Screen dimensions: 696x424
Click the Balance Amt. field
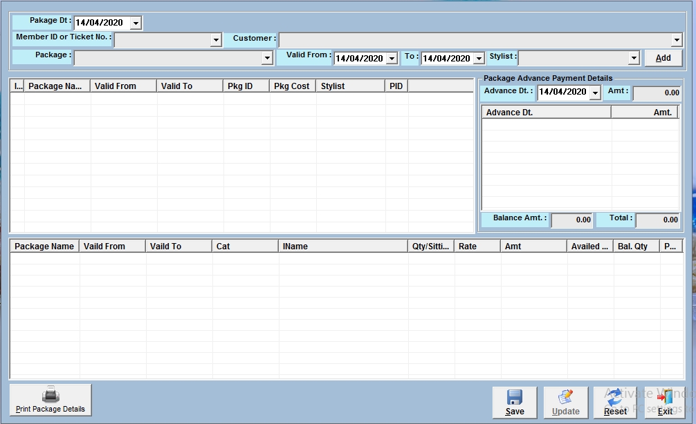571,220
